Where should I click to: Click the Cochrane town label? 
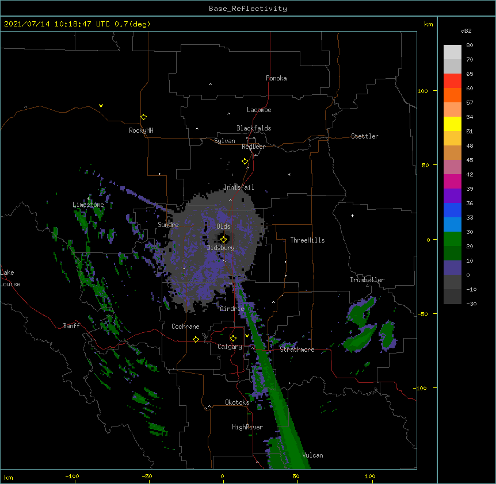click(185, 326)
